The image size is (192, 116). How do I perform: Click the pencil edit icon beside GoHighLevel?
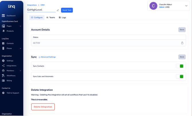58,10
